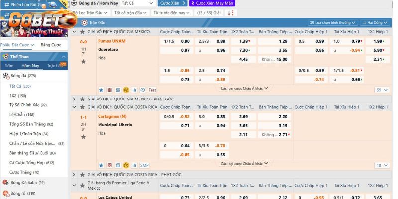Select the Sớm tab under Thể Thao
This screenshot has height=199, width=398.
click(x=9, y=66)
